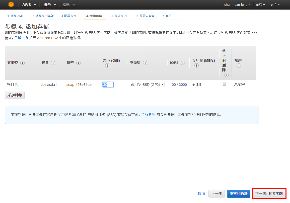This screenshot has width=290, height=203.
Task: Open info icon beside IOPS header
Action: click(x=183, y=63)
